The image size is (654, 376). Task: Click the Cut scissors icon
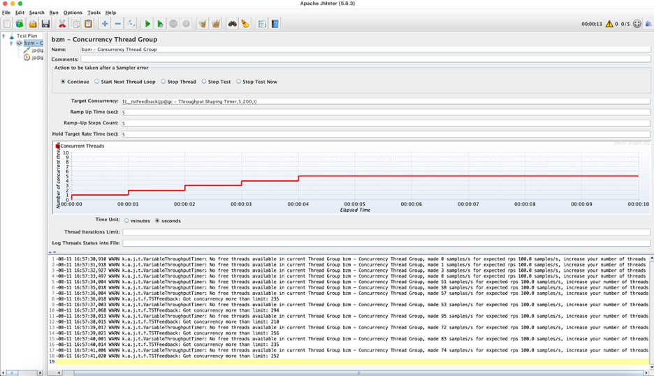62,24
